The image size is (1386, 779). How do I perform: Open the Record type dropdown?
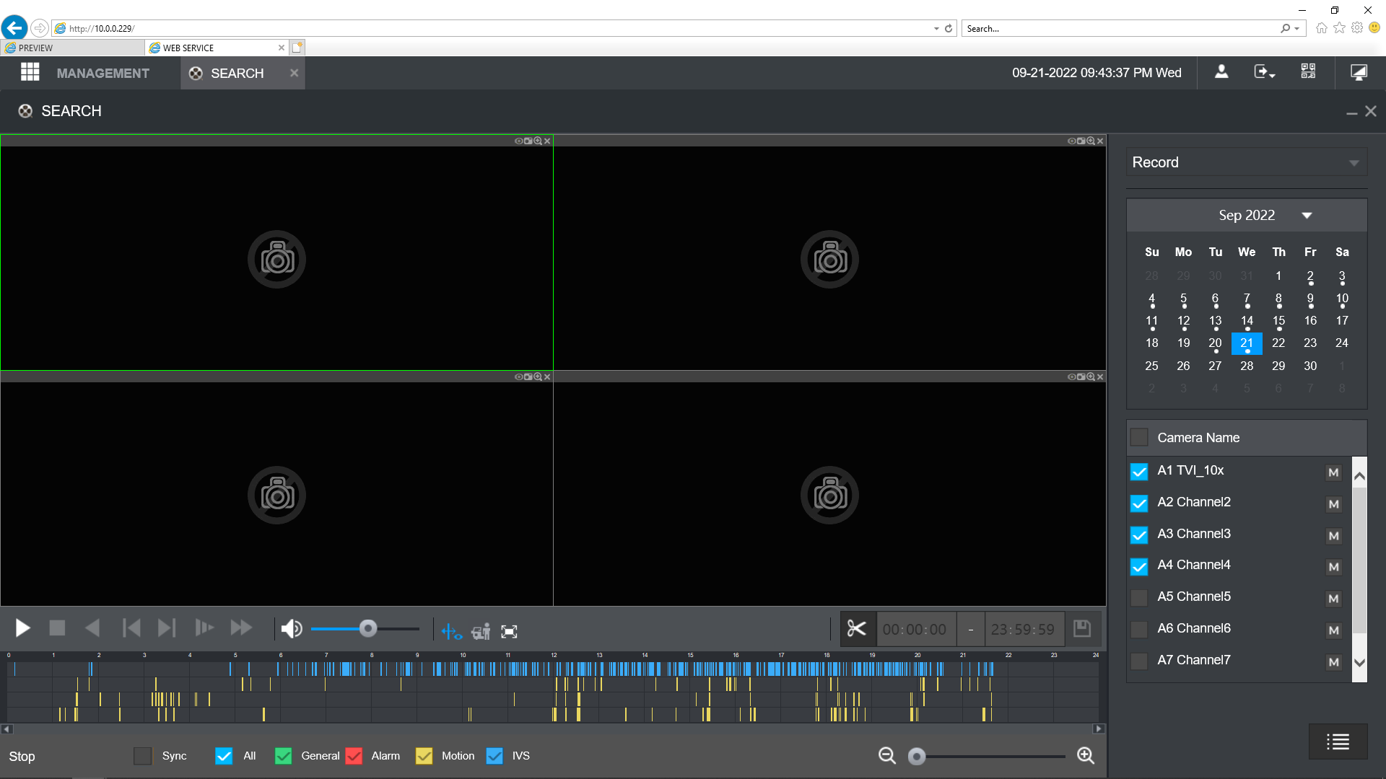coord(1247,162)
